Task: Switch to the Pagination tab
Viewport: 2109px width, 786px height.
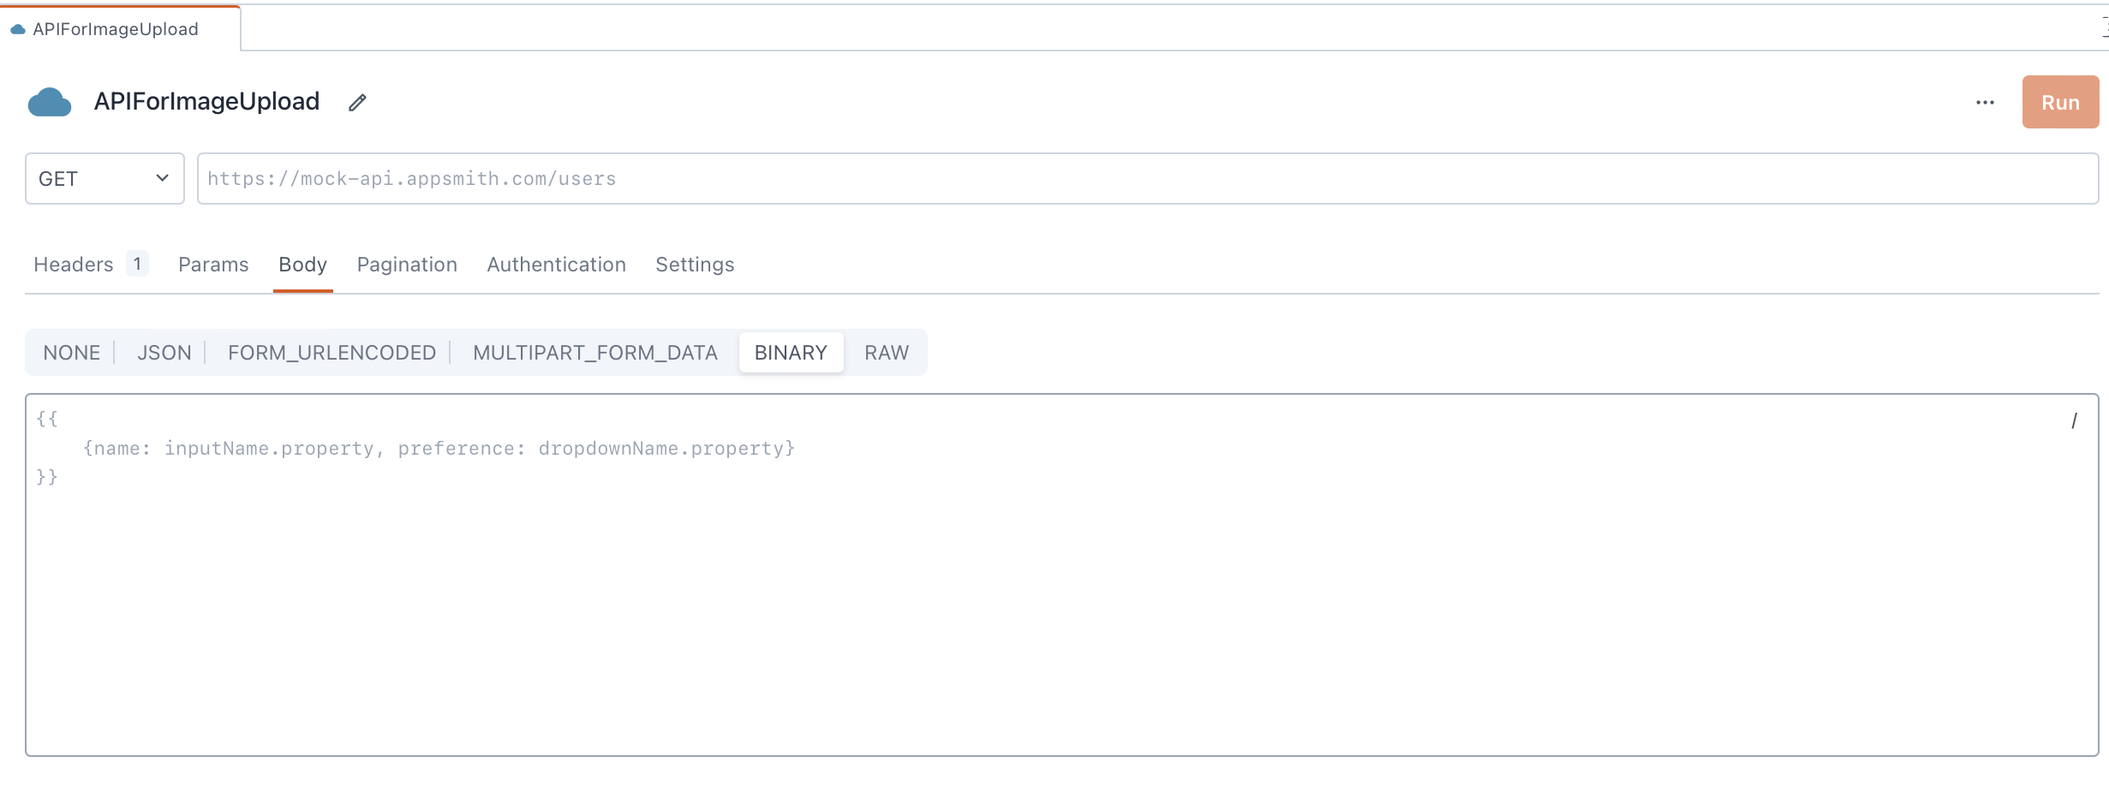Action: click(407, 265)
